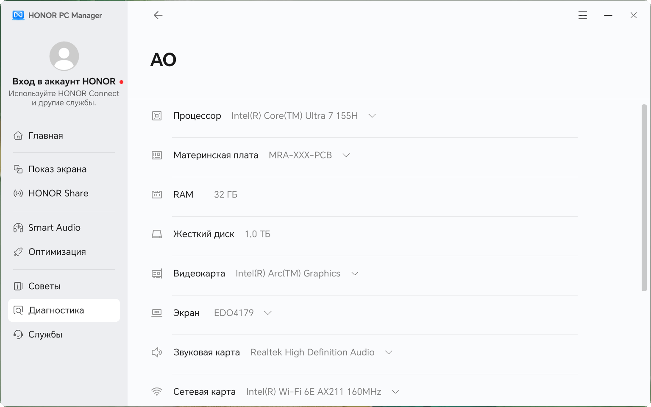This screenshot has width=651, height=407.
Task: Click the sound card speaker icon
Action: point(157,352)
